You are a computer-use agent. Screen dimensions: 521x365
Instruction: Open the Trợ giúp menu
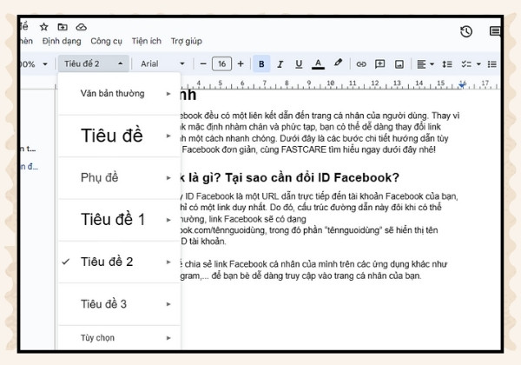tap(187, 41)
